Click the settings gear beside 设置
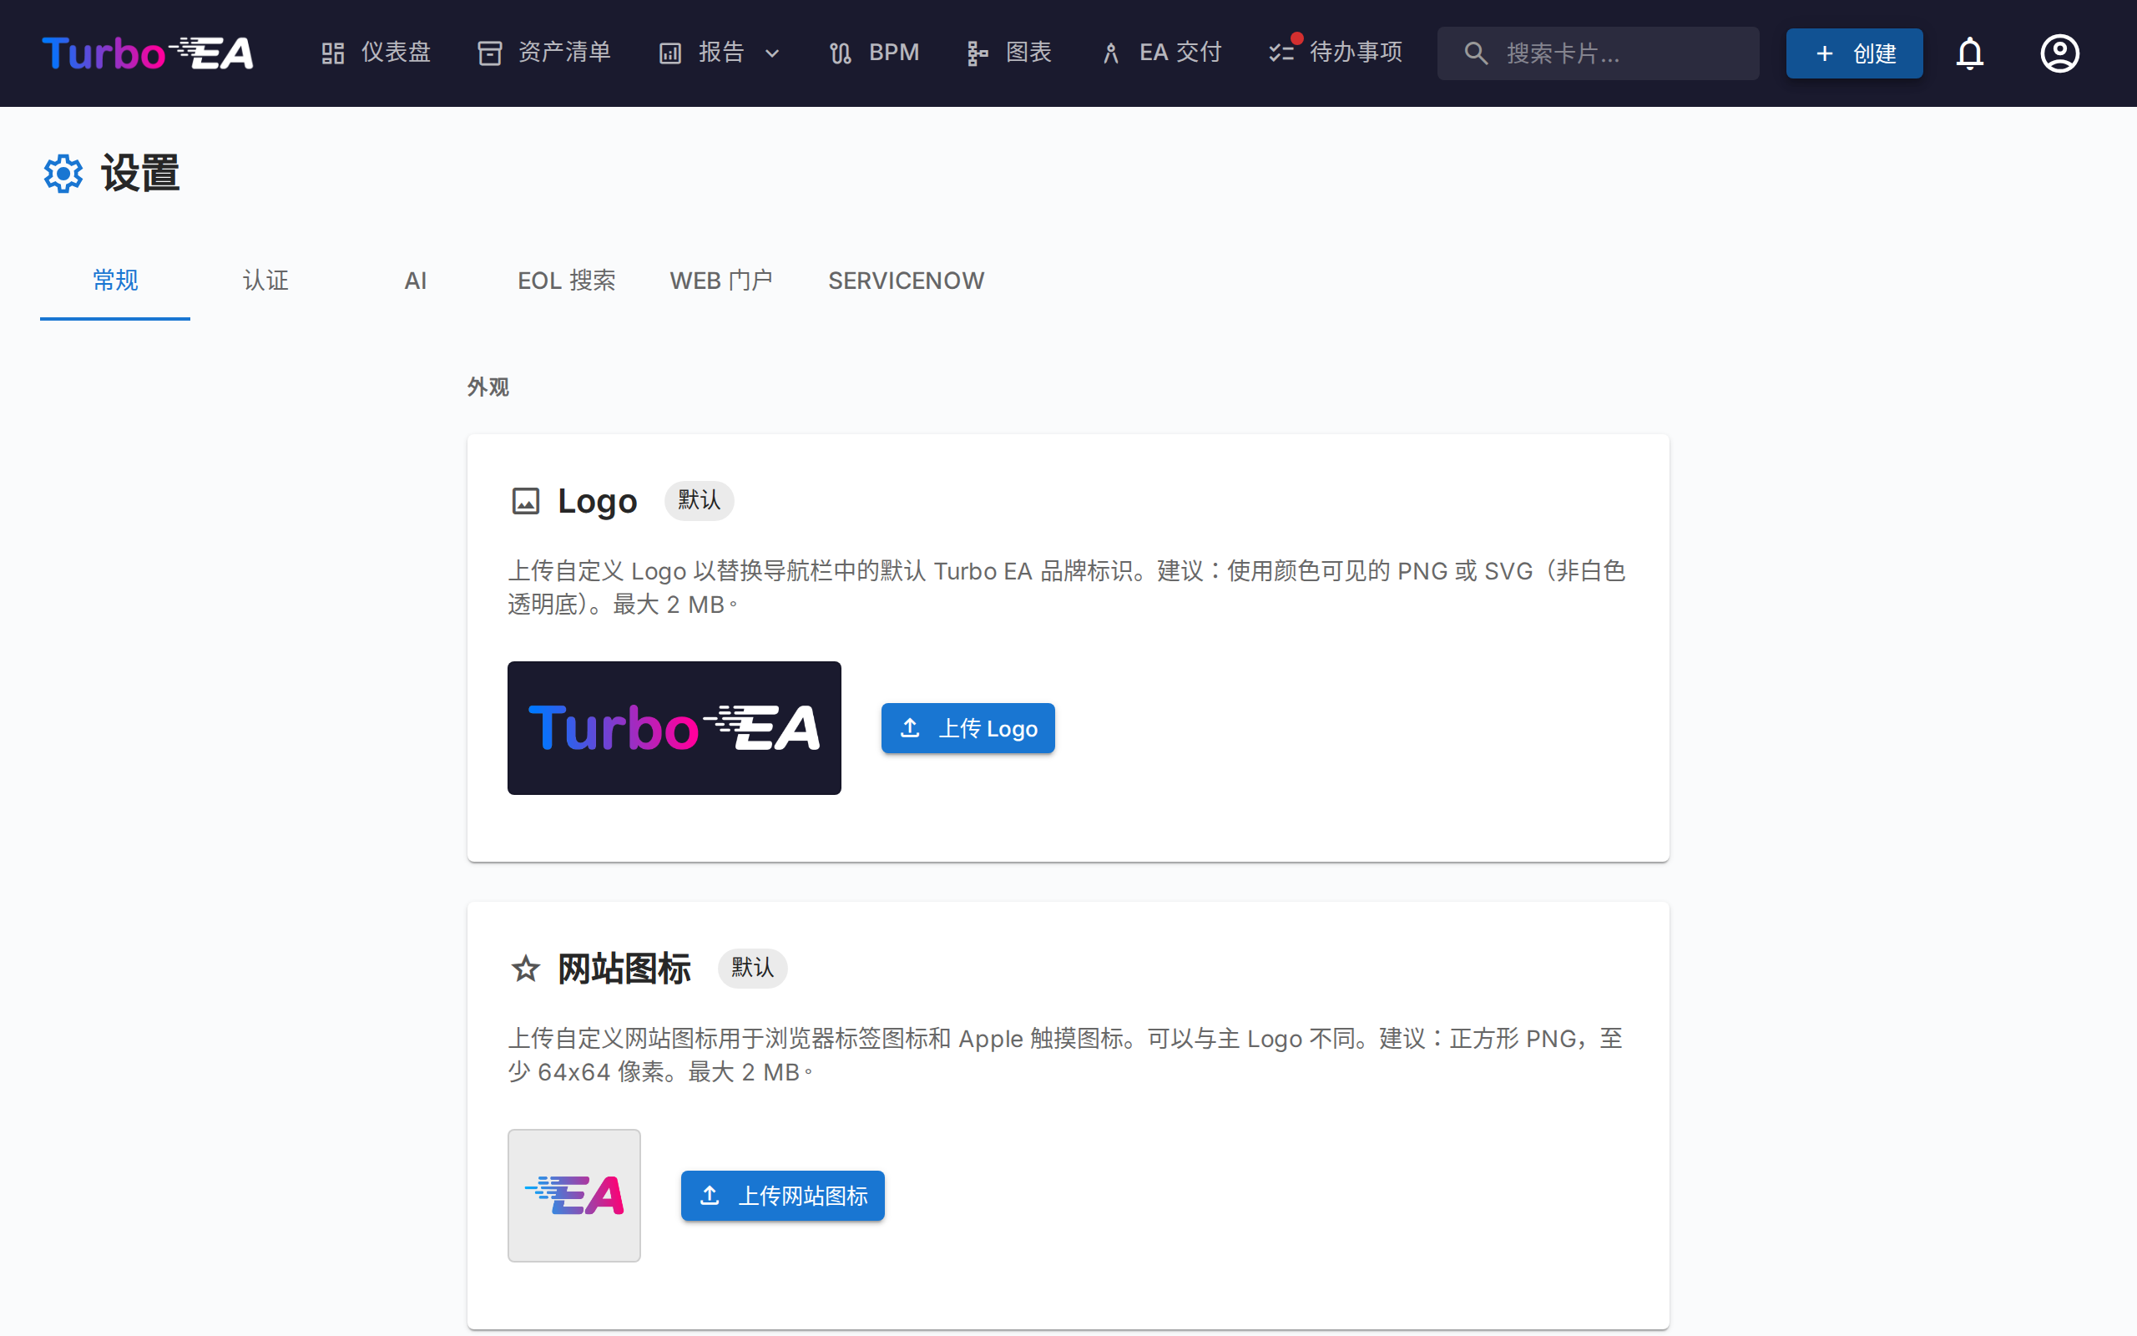This screenshot has height=1336, width=2137. click(x=63, y=173)
